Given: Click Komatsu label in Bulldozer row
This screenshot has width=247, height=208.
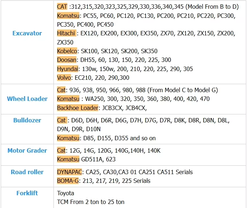Looking at the screenshot, I should (68, 138).
